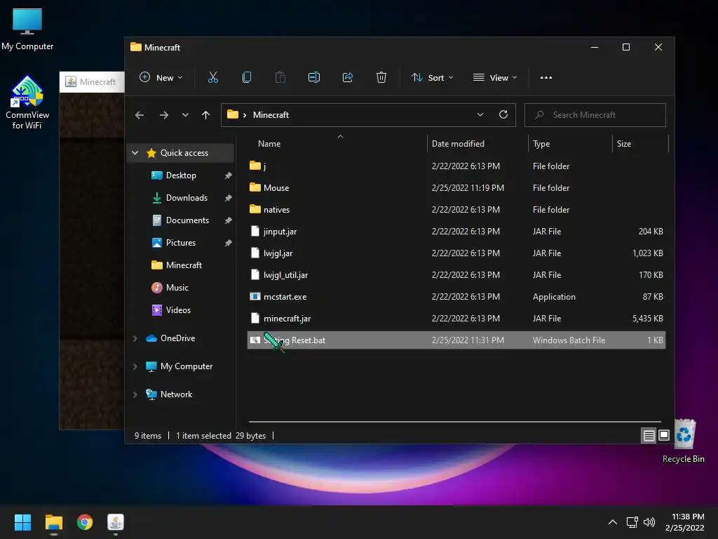The width and height of the screenshot is (718, 539).
Task: Select the lwjgl.jar file
Action: pyautogui.click(x=456, y=253)
